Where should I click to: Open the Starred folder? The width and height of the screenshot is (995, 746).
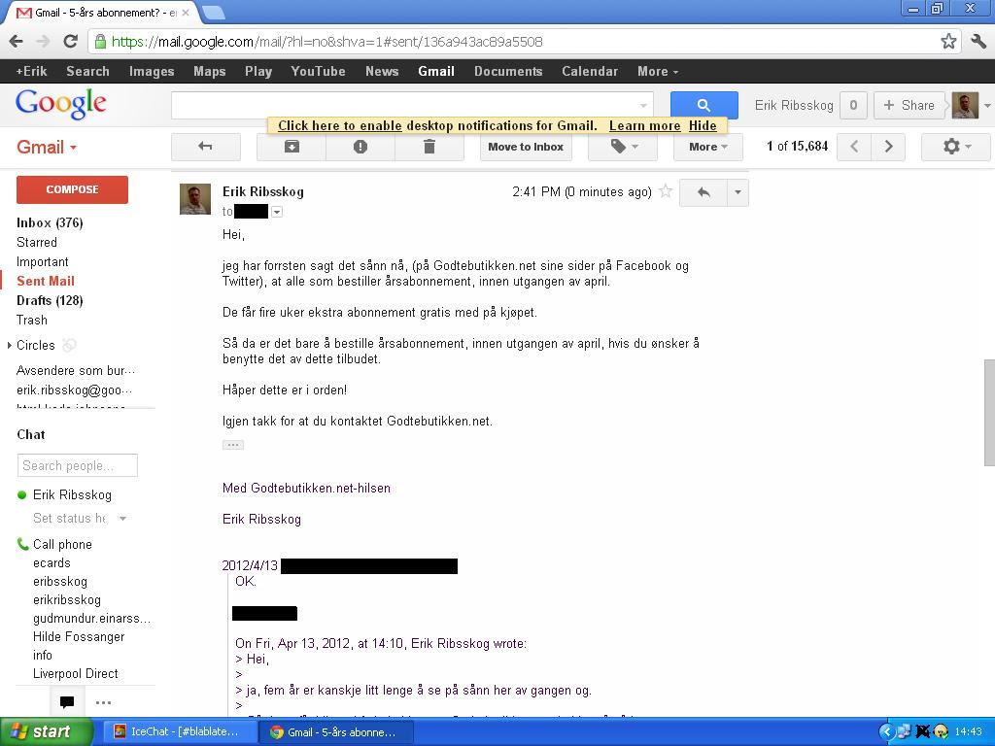[x=37, y=242]
